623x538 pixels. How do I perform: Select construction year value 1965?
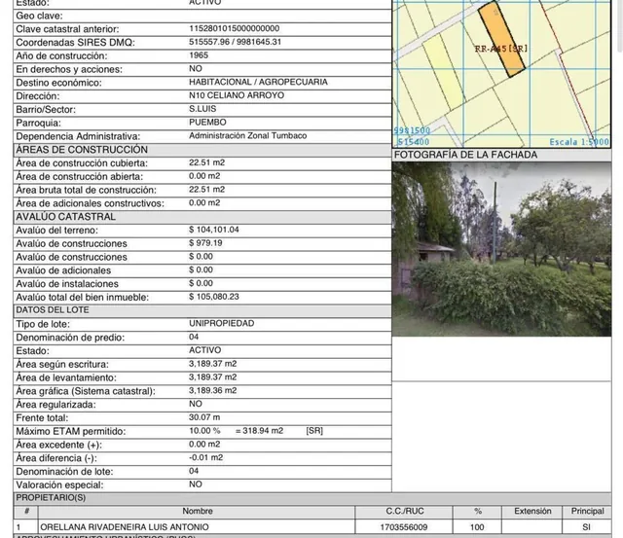(199, 55)
